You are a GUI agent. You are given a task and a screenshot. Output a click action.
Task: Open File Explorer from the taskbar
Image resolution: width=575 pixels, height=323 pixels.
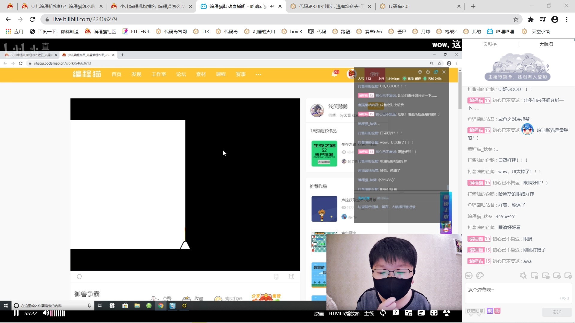[x=137, y=305]
